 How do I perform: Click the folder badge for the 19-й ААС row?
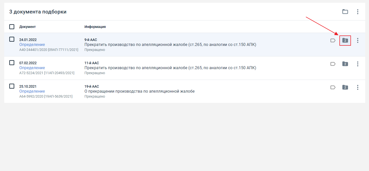[x=345, y=87]
